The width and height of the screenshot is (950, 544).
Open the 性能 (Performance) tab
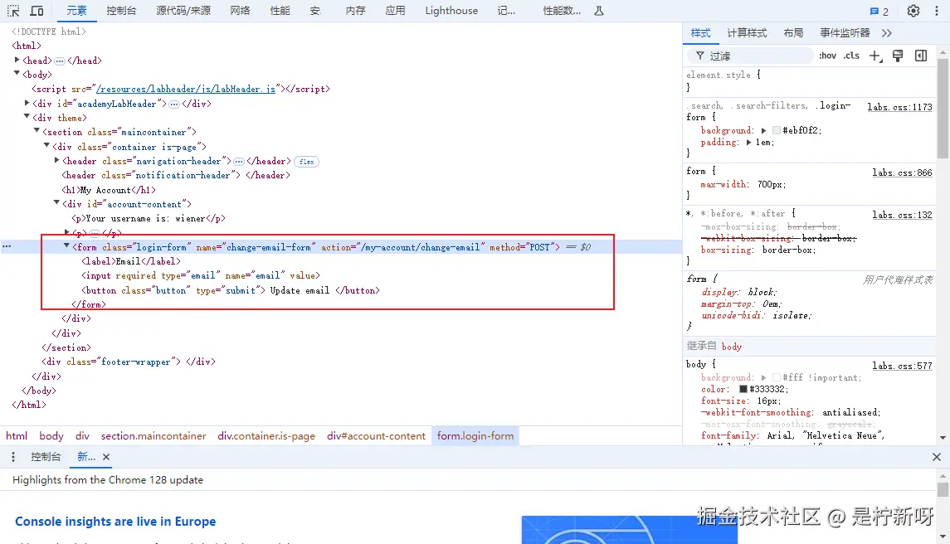coord(280,11)
